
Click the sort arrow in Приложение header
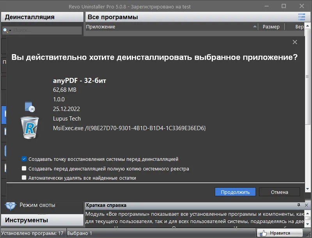tap(255, 26)
